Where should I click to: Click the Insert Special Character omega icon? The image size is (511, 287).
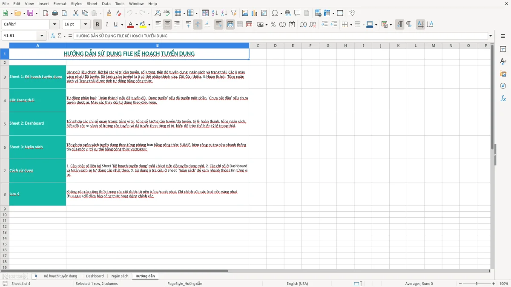[x=275, y=13]
